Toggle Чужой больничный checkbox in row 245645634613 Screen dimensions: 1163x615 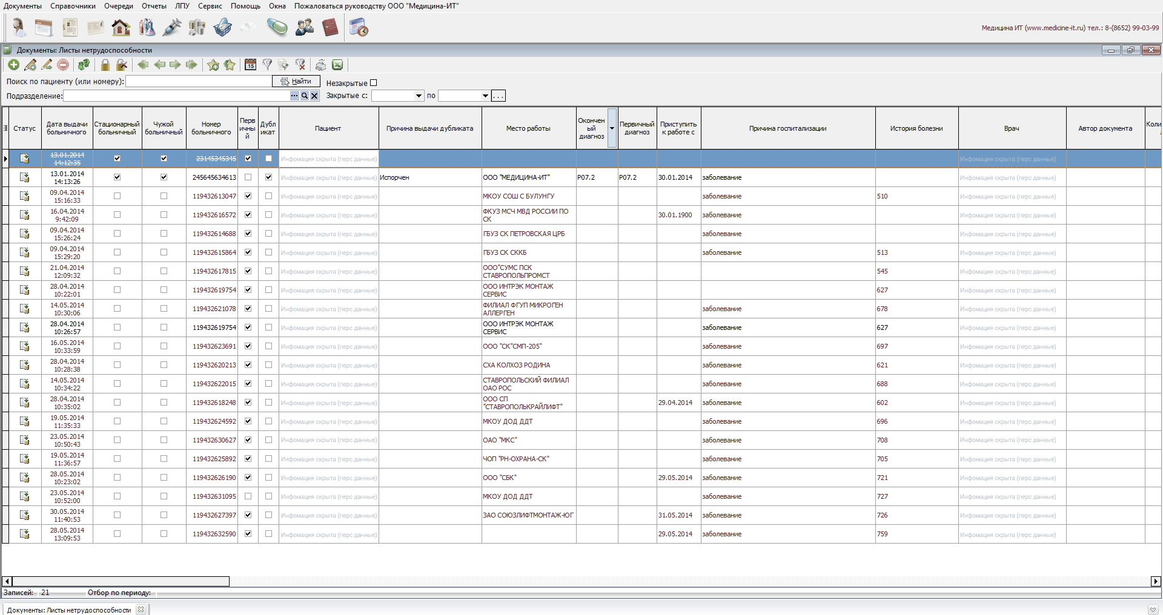coord(164,177)
